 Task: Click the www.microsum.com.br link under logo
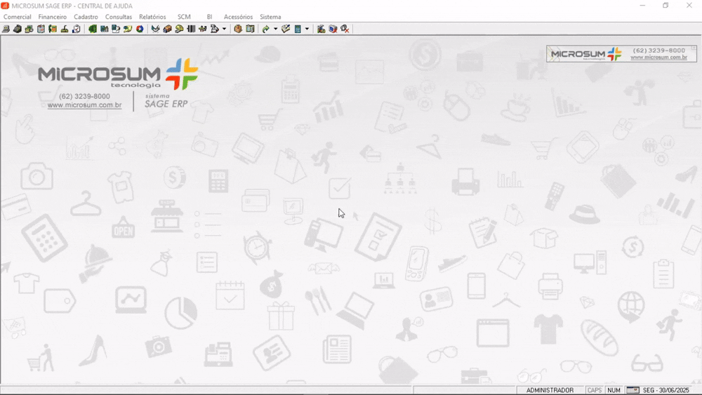[x=84, y=105]
